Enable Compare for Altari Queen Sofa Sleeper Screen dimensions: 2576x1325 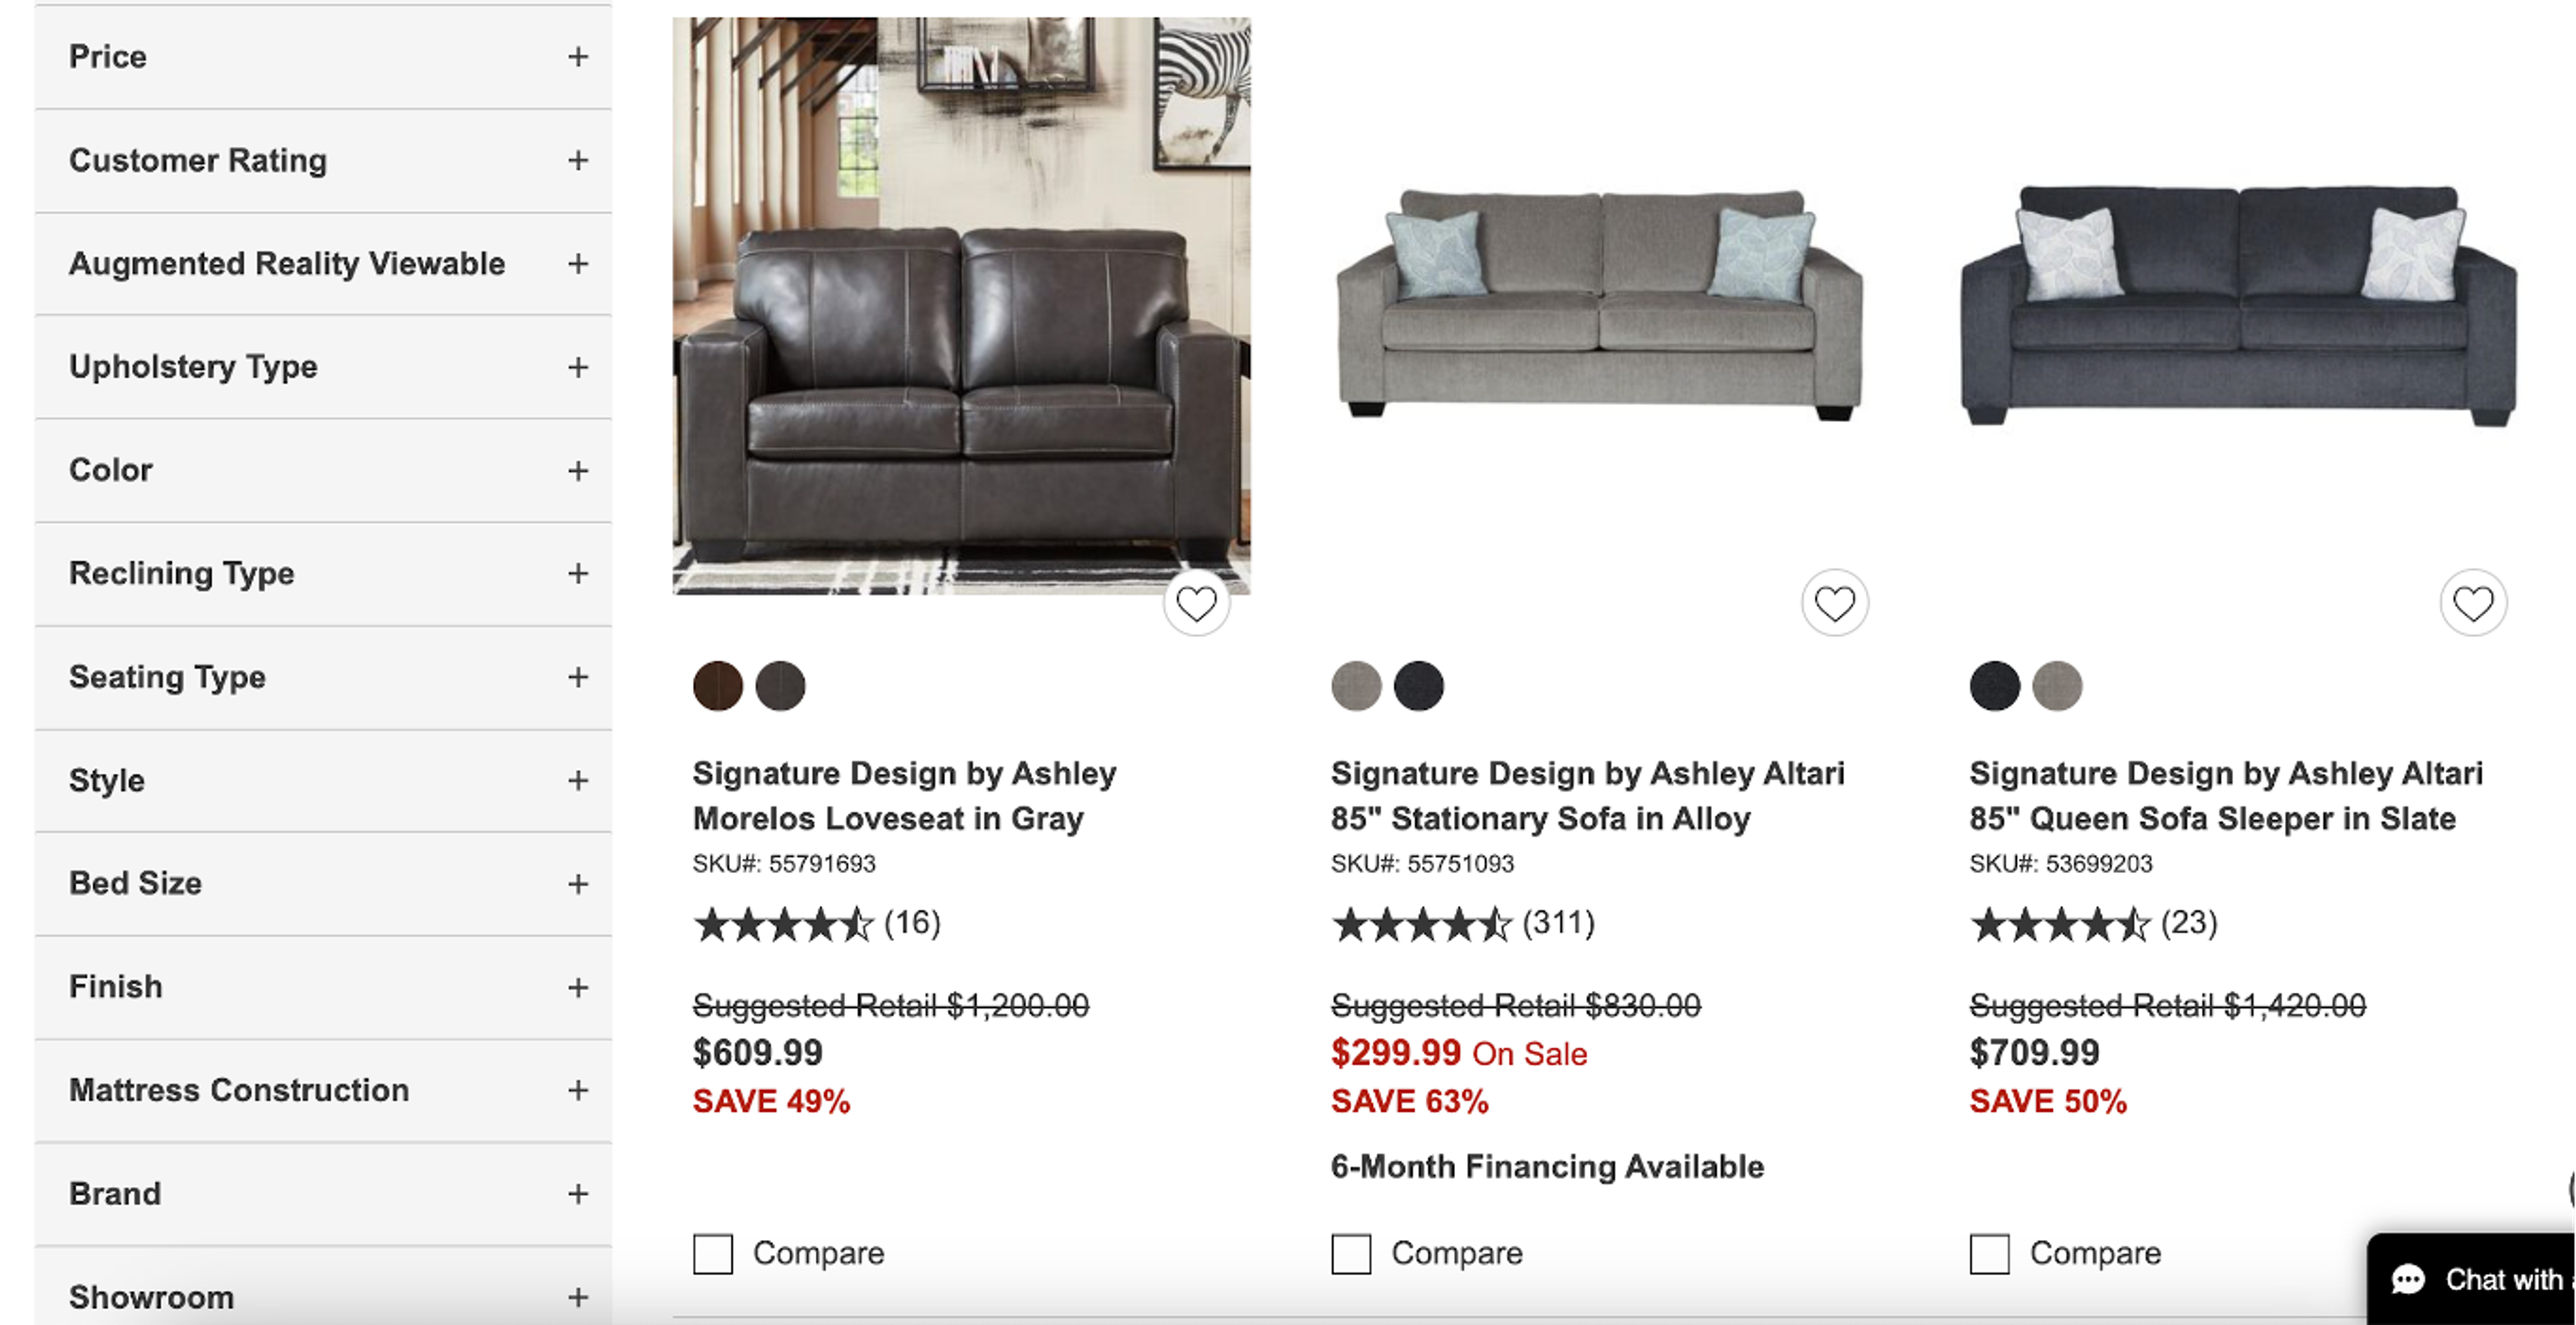pyautogui.click(x=1989, y=1253)
